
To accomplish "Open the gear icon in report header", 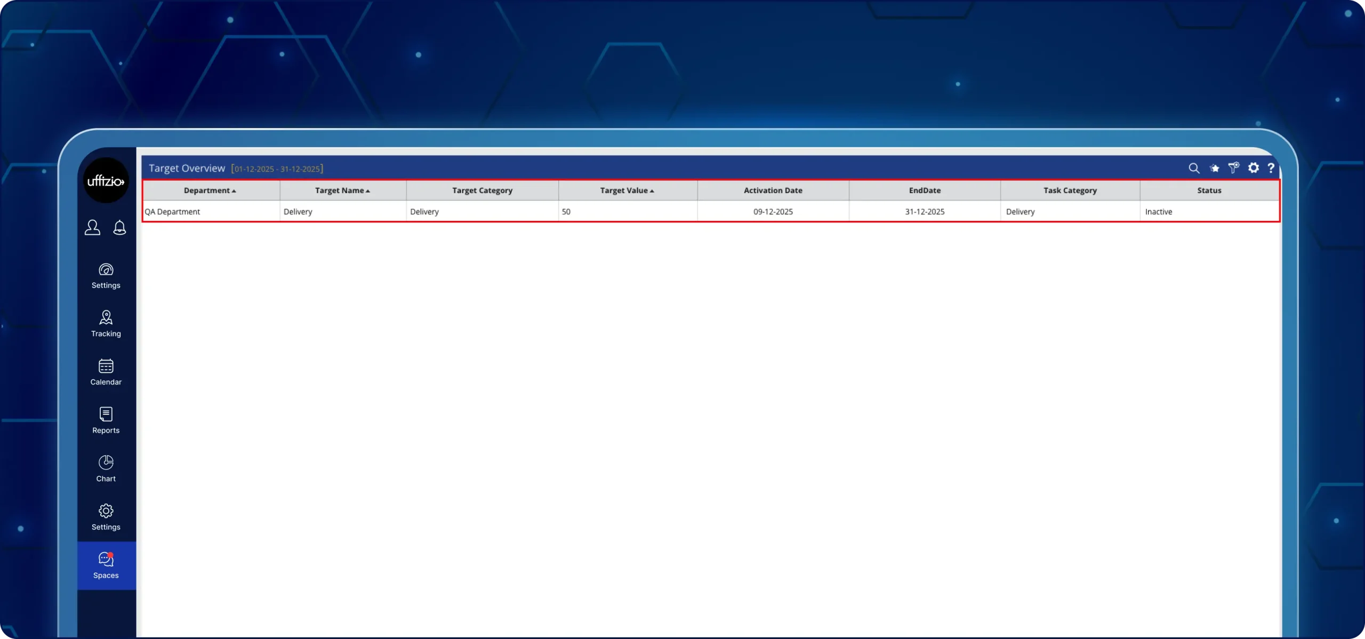I will [x=1254, y=168].
